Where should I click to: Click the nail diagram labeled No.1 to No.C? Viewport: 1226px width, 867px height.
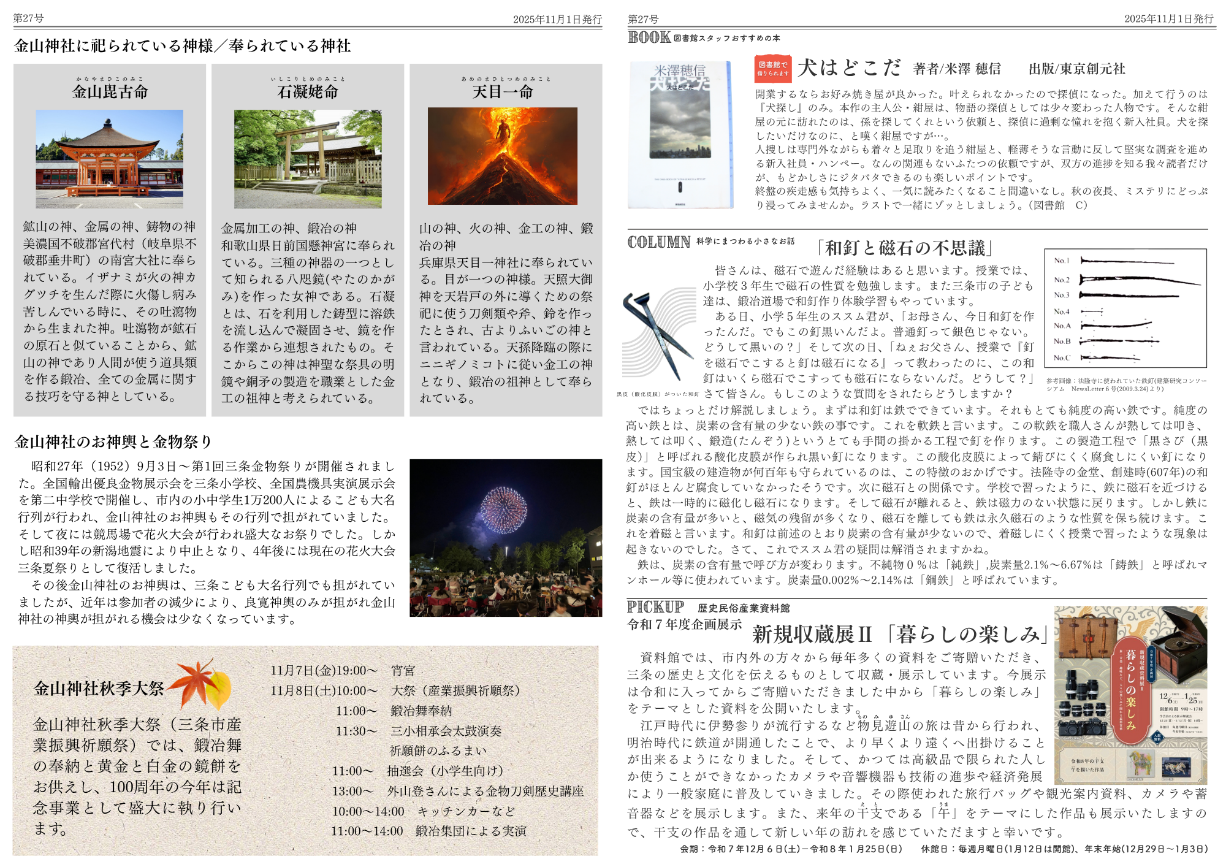coord(1125,308)
